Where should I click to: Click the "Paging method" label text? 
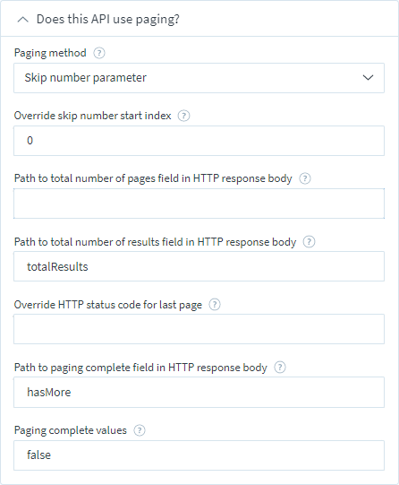click(x=50, y=53)
